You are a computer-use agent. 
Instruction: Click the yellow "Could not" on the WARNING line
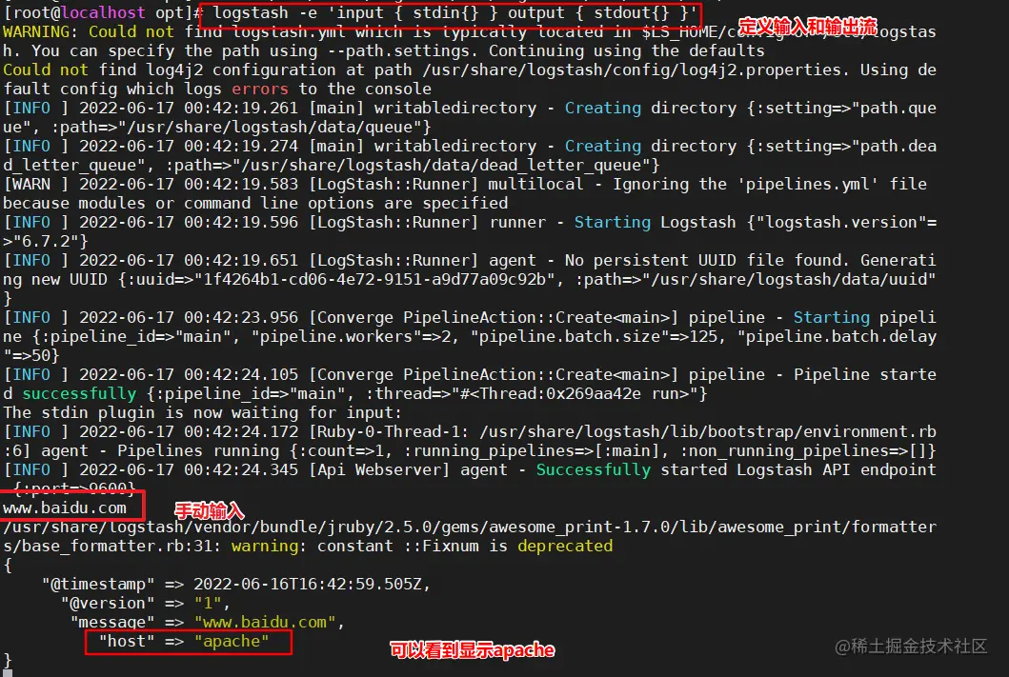click(131, 31)
